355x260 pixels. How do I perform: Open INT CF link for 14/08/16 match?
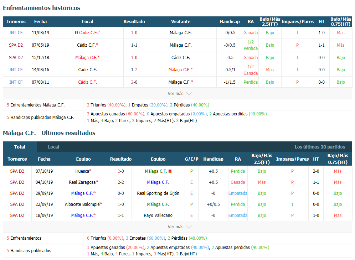pos(16,70)
